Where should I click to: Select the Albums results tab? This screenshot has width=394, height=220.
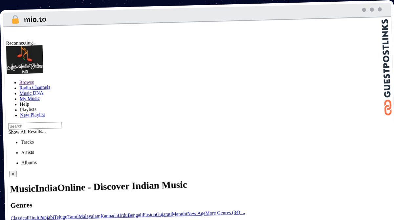pos(29,163)
